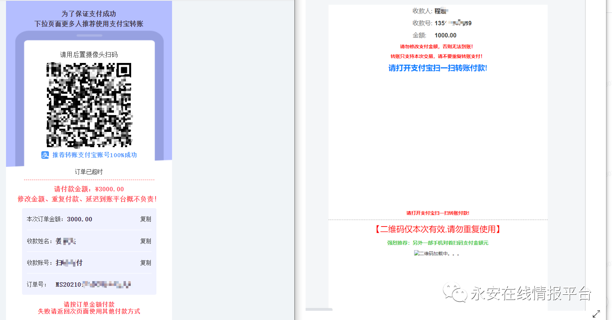Click the 收款人 payee name at top

pos(441,11)
